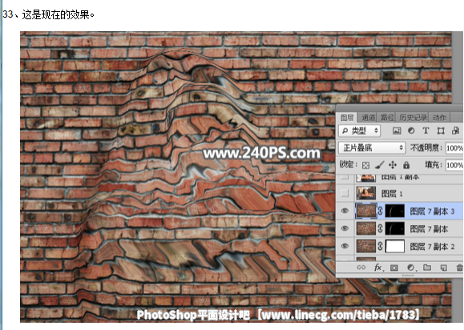Select the 图层 7 副本 brick thumbnail
The width and height of the screenshot is (464, 330).
tap(366, 228)
